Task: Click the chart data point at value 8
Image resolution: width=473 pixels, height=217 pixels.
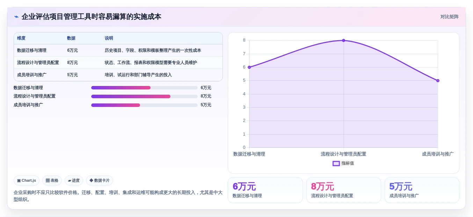Action: point(343,41)
